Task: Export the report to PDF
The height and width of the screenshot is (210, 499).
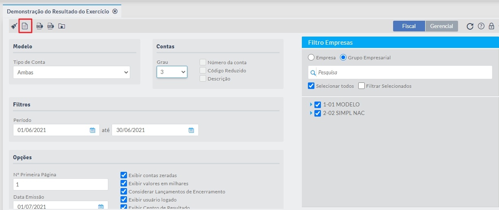Action: 51,26
